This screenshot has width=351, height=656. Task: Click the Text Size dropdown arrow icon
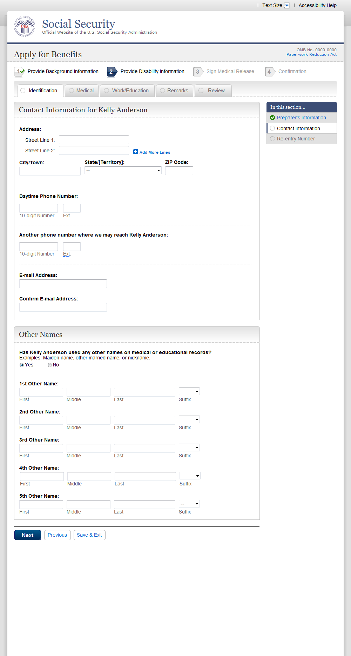click(x=287, y=5)
